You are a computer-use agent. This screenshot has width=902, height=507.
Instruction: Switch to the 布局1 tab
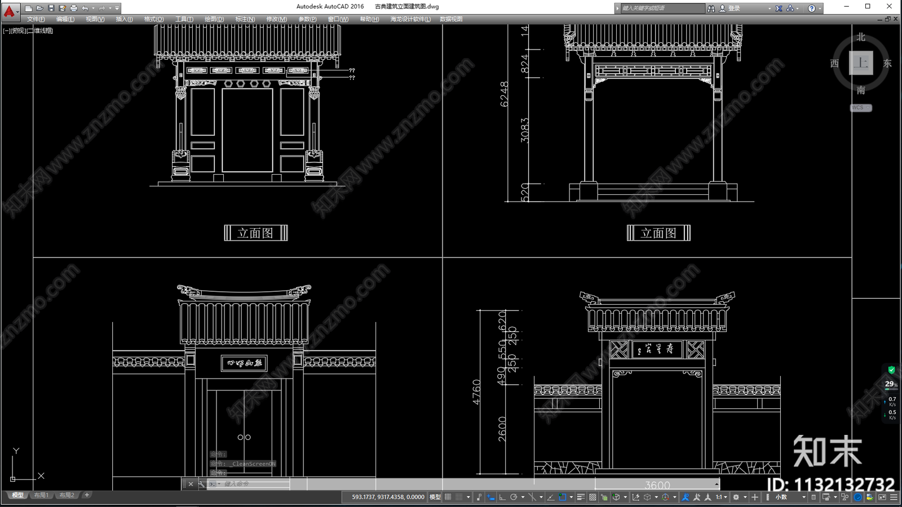[x=40, y=495]
